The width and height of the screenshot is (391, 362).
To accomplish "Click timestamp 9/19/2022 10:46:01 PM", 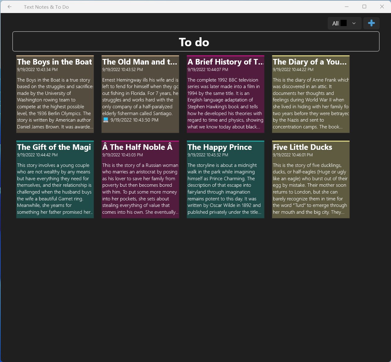I will 293,155.
